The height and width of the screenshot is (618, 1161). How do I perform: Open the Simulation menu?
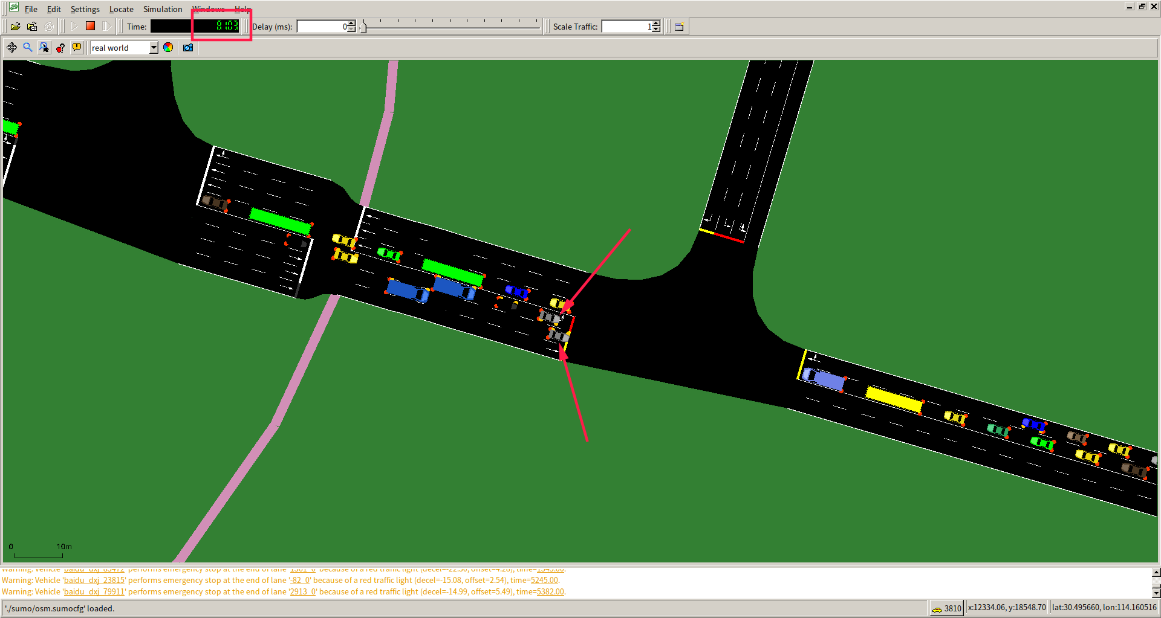tap(162, 8)
